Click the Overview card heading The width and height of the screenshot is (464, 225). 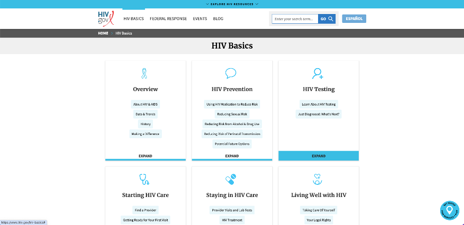pos(145,89)
